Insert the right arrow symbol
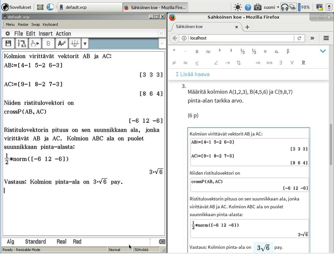Screen dimensions: 334x254 click(x=227, y=63)
